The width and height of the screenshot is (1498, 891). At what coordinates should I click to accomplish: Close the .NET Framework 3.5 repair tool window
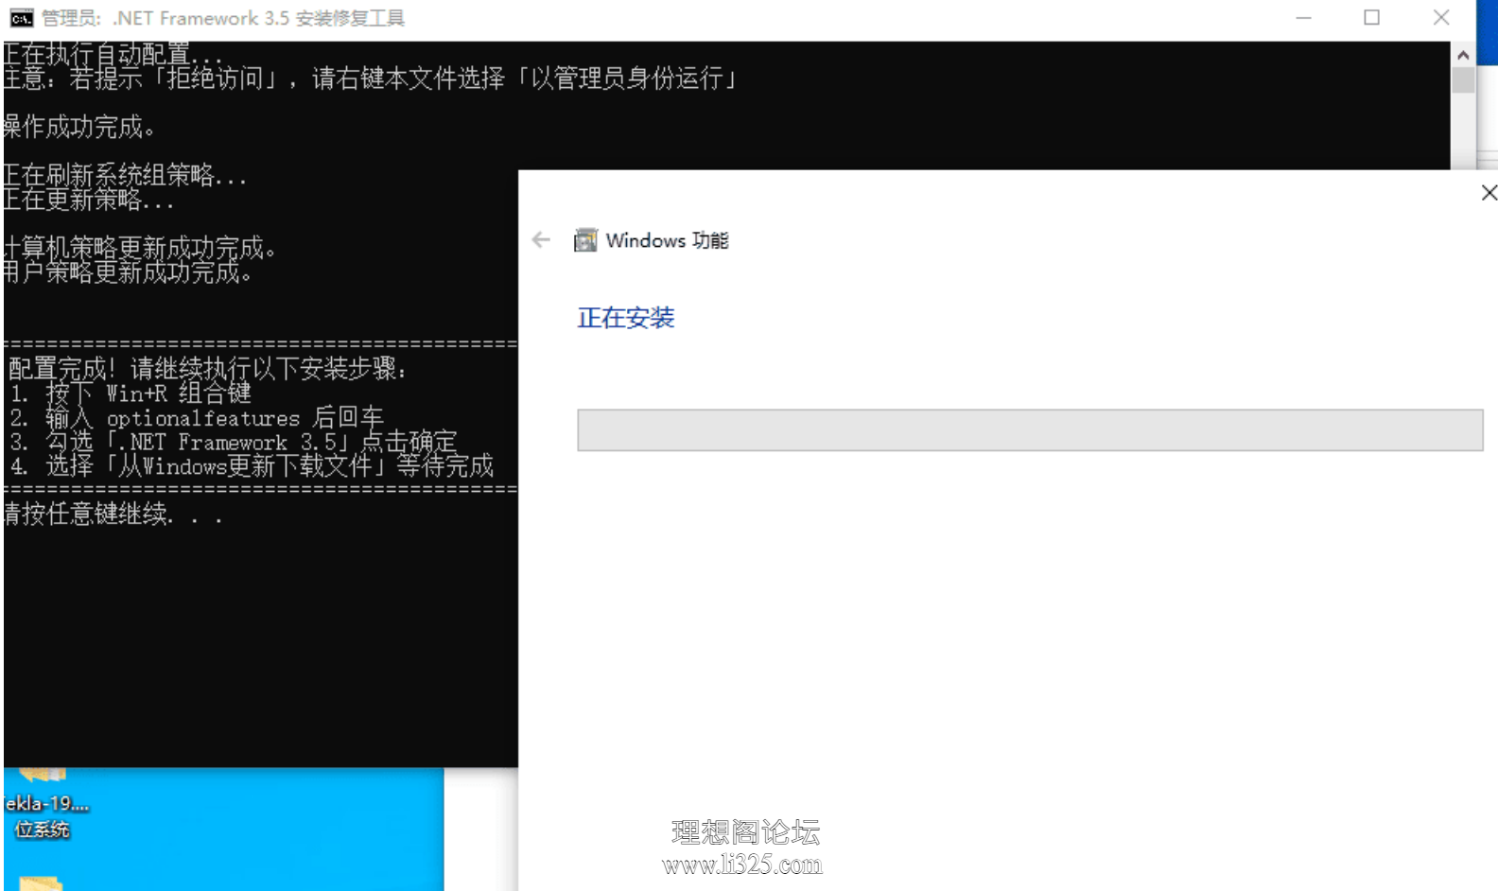1441,18
